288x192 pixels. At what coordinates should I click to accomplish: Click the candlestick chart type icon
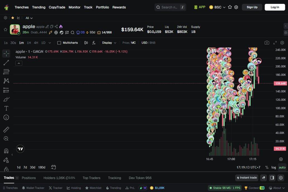pyautogui.click(x=86, y=43)
